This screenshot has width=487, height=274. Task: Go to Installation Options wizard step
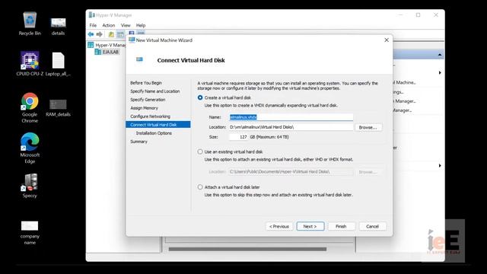pyautogui.click(x=154, y=133)
